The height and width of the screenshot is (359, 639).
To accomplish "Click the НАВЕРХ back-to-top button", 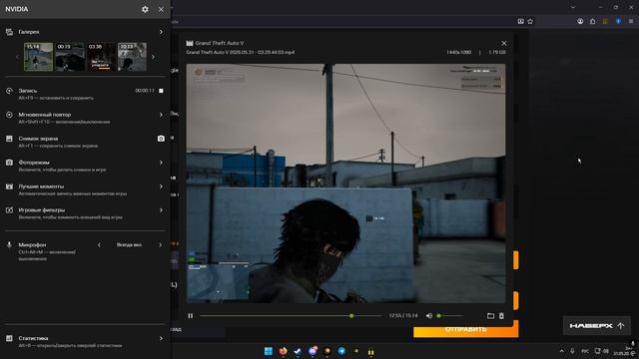I will (x=597, y=326).
